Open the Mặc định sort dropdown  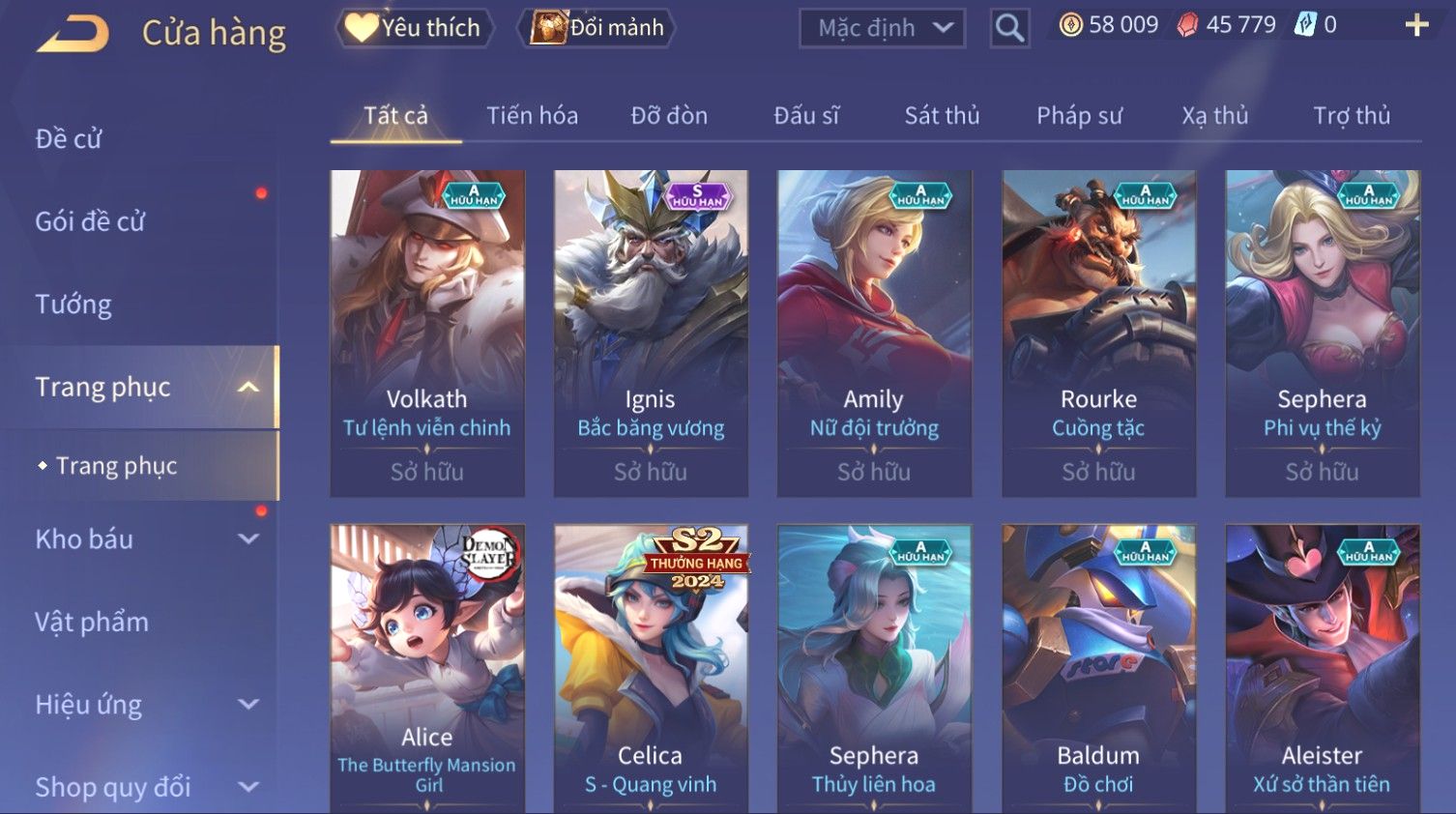883,28
